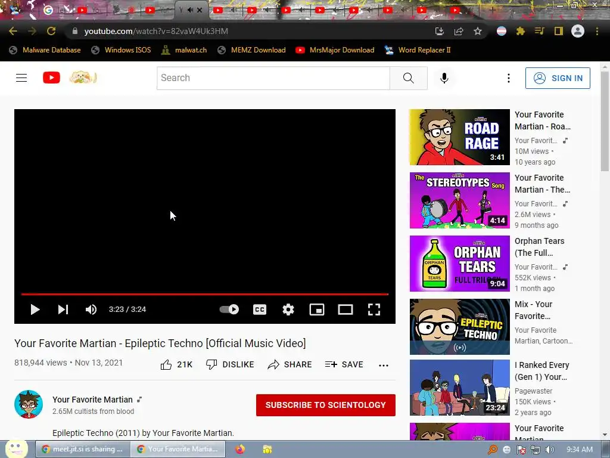This screenshot has height=458, width=610.
Task: Open the Malware Database bookmark
Action: pyautogui.click(x=45, y=50)
